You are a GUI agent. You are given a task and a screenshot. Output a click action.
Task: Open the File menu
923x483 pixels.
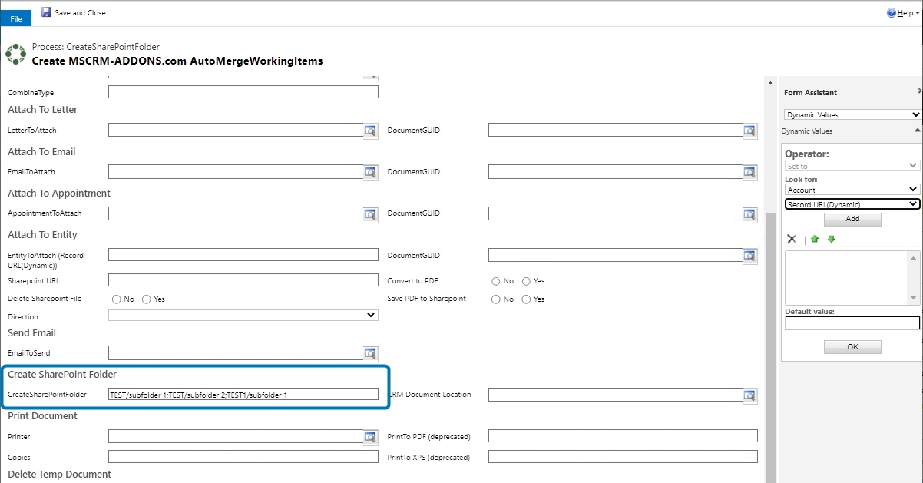click(x=16, y=18)
